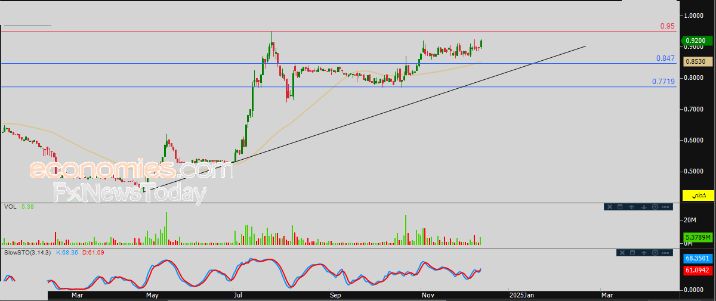
Task: Move the SlowSTO panel up
Action: coord(644,253)
